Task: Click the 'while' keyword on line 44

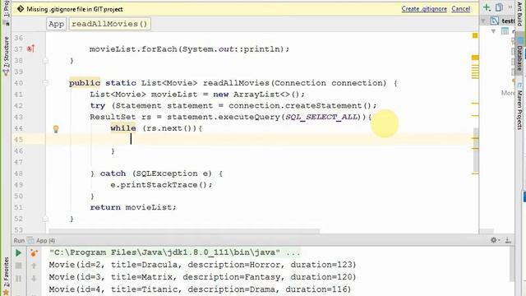Action: point(123,128)
